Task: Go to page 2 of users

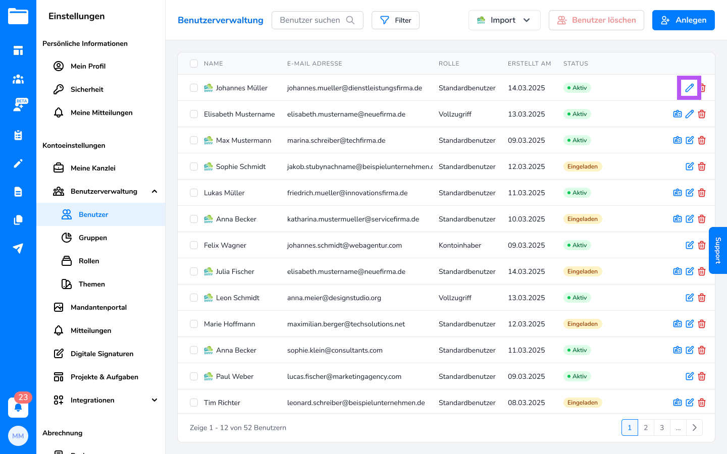Action: 646,427
